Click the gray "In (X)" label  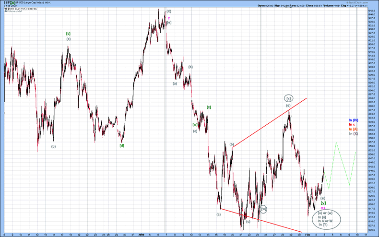pos(354,133)
